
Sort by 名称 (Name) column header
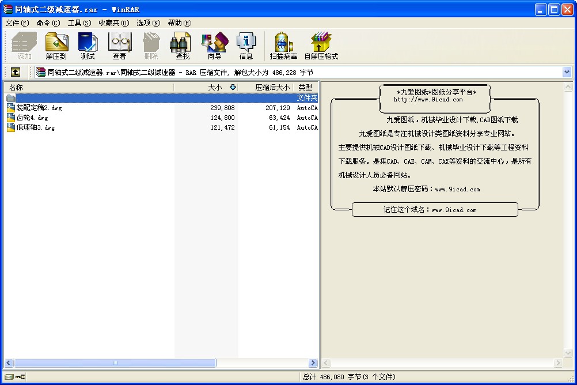point(86,88)
